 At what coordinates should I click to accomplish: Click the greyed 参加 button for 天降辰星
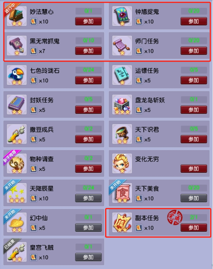[88, 198]
